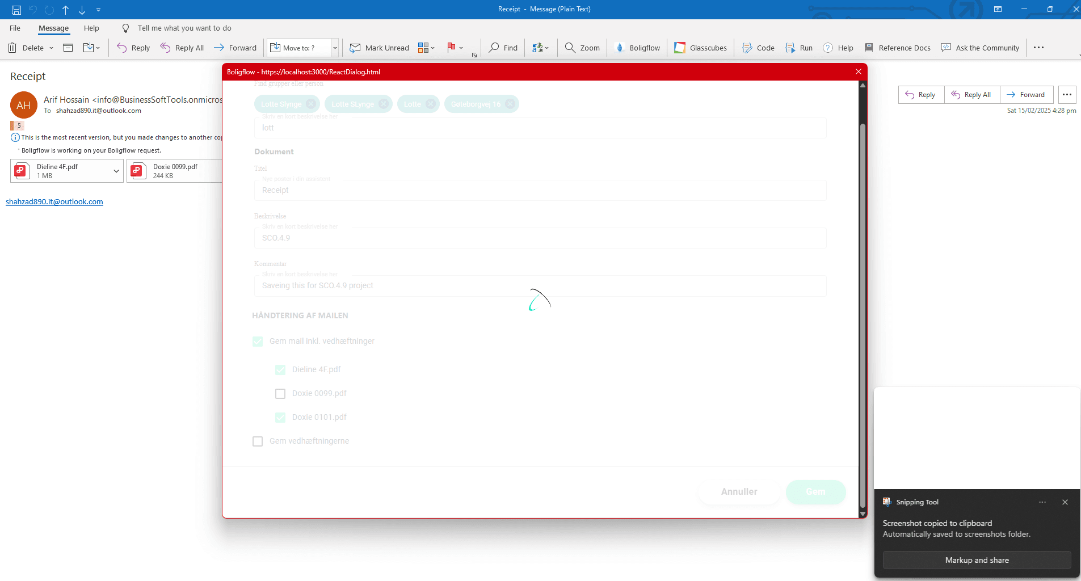This screenshot has width=1081, height=581.
Task: Expand the Quick Steps gallery arrow
Action: coord(335,48)
